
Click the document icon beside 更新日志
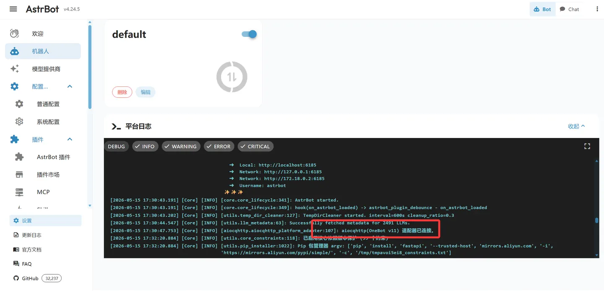(16, 235)
